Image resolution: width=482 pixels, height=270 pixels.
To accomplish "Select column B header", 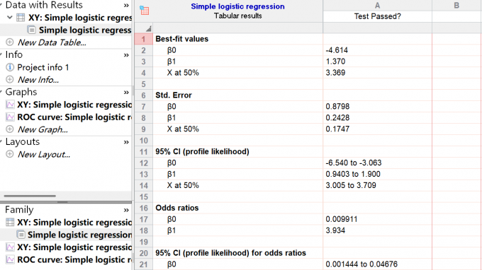I will pos(456,6).
